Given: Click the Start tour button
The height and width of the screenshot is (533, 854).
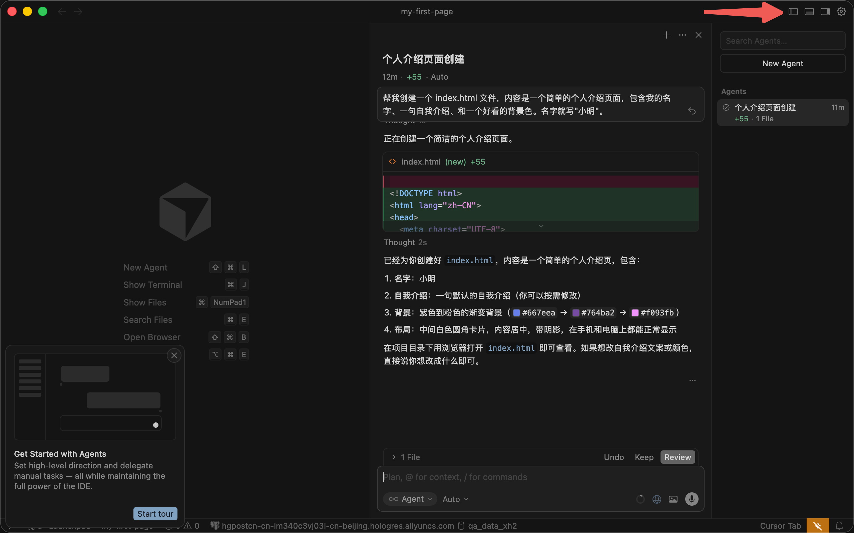Looking at the screenshot, I should click(155, 514).
